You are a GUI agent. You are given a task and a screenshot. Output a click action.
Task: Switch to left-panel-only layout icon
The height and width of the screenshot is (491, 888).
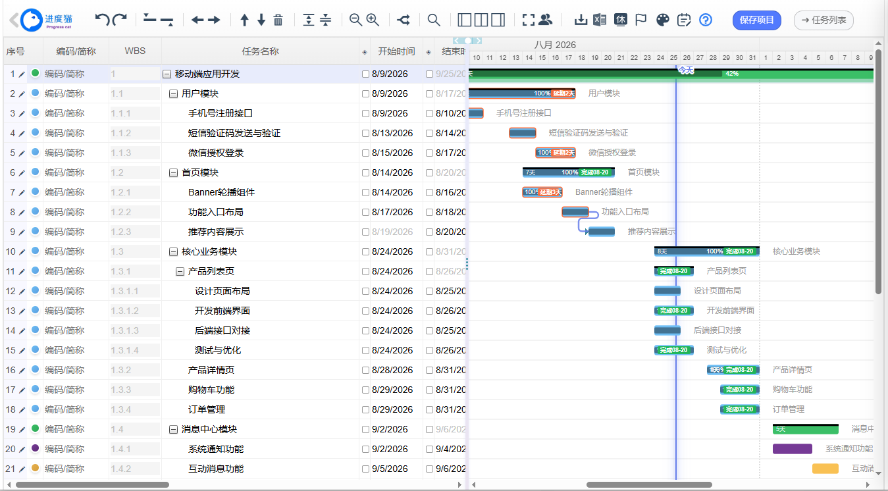click(x=465, y=20)
